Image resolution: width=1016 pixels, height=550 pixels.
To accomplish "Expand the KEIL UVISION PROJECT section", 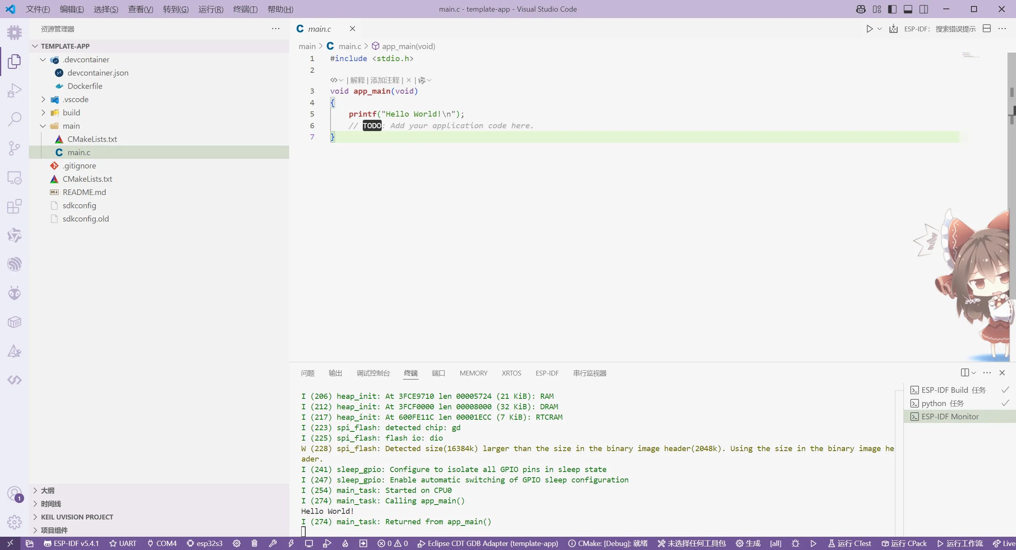I will (77, 517).
